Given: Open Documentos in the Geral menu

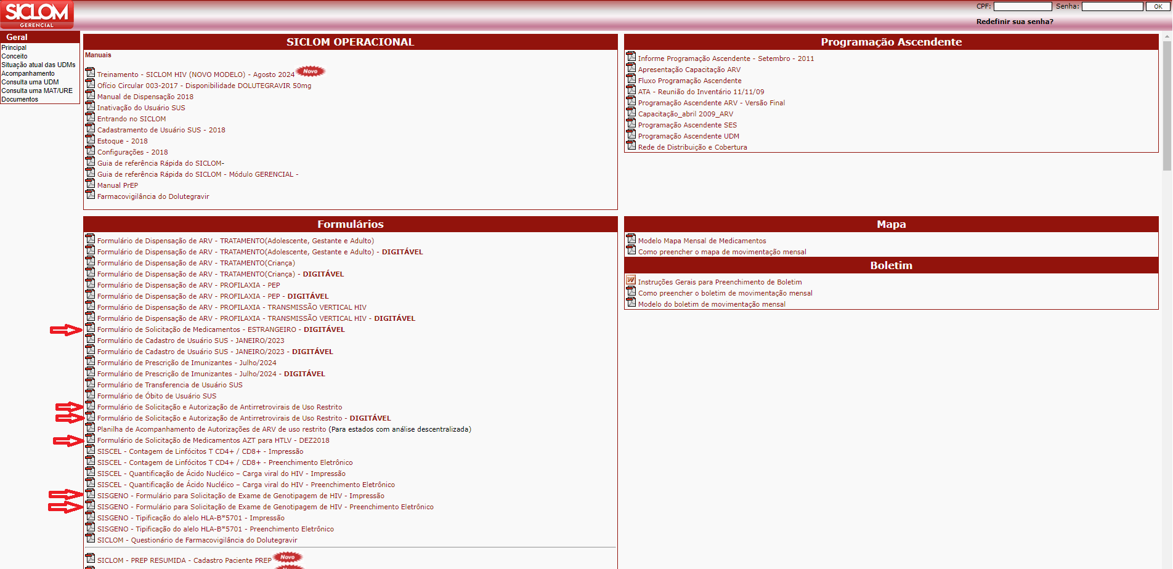Looking at the screenshot, I should (x=20, y=99).
